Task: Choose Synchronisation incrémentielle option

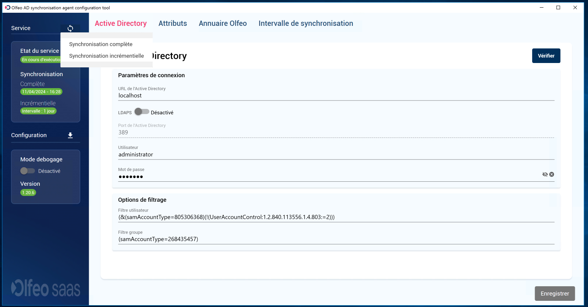Action: click(106, 56)
